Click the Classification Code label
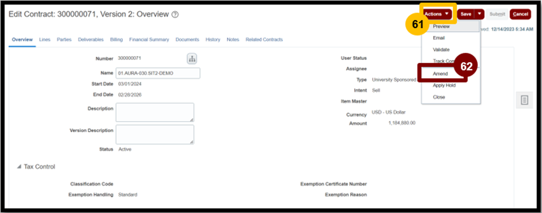This screenshot has height=213, width=542. (92, 184)
